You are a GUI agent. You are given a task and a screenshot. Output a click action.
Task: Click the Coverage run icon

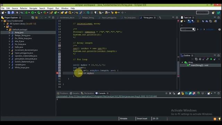[39, 12]
